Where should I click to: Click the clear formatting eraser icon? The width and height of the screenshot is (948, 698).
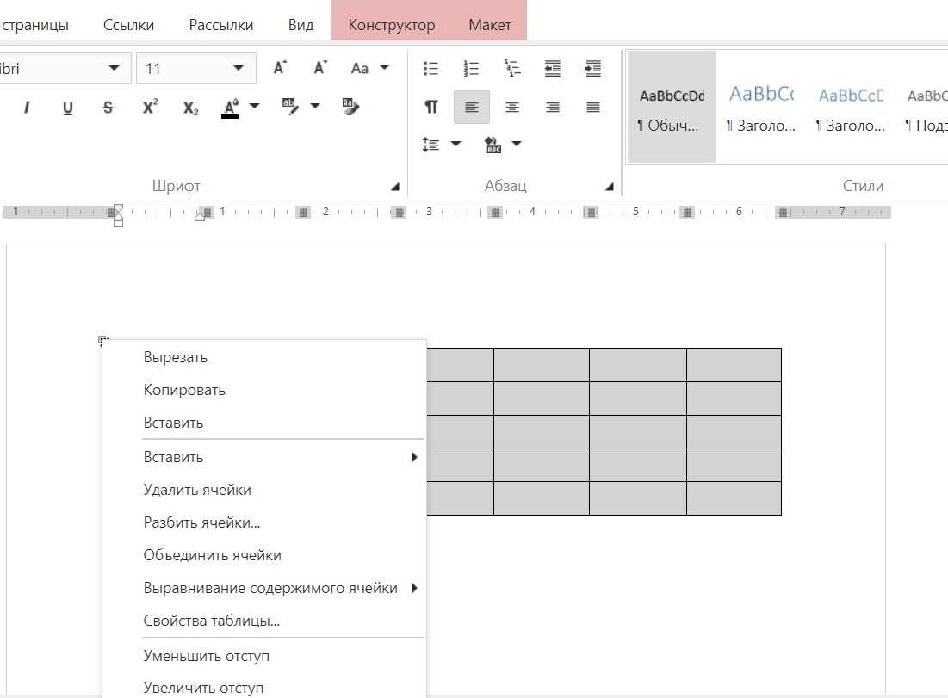[x=351, y=108]
